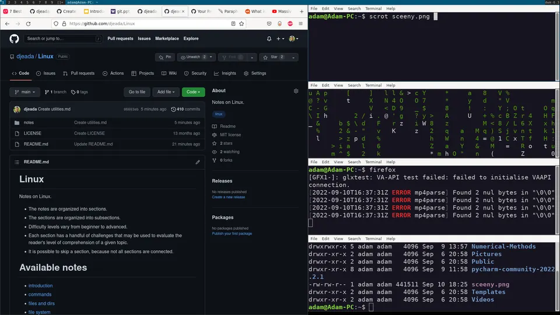Expand the main branch dropdown
The width and height of the screenshot is (560, 315).
click(24, 92)
